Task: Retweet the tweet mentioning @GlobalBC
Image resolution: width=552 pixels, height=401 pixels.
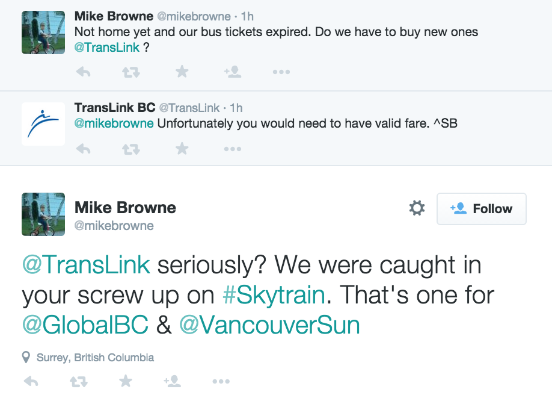Action: click(x=78, y=381)
